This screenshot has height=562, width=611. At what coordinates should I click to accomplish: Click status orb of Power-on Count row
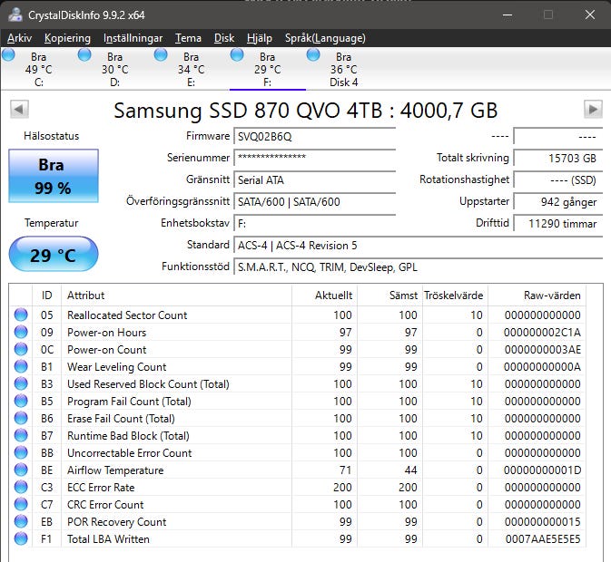21,349
